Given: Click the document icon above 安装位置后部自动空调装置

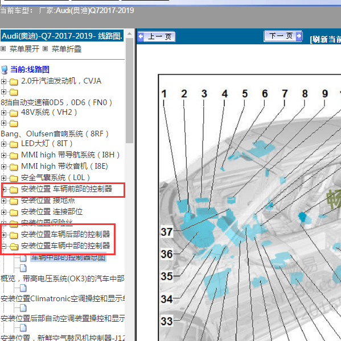Looking at the screenshot, I should (x=23, y=308).
